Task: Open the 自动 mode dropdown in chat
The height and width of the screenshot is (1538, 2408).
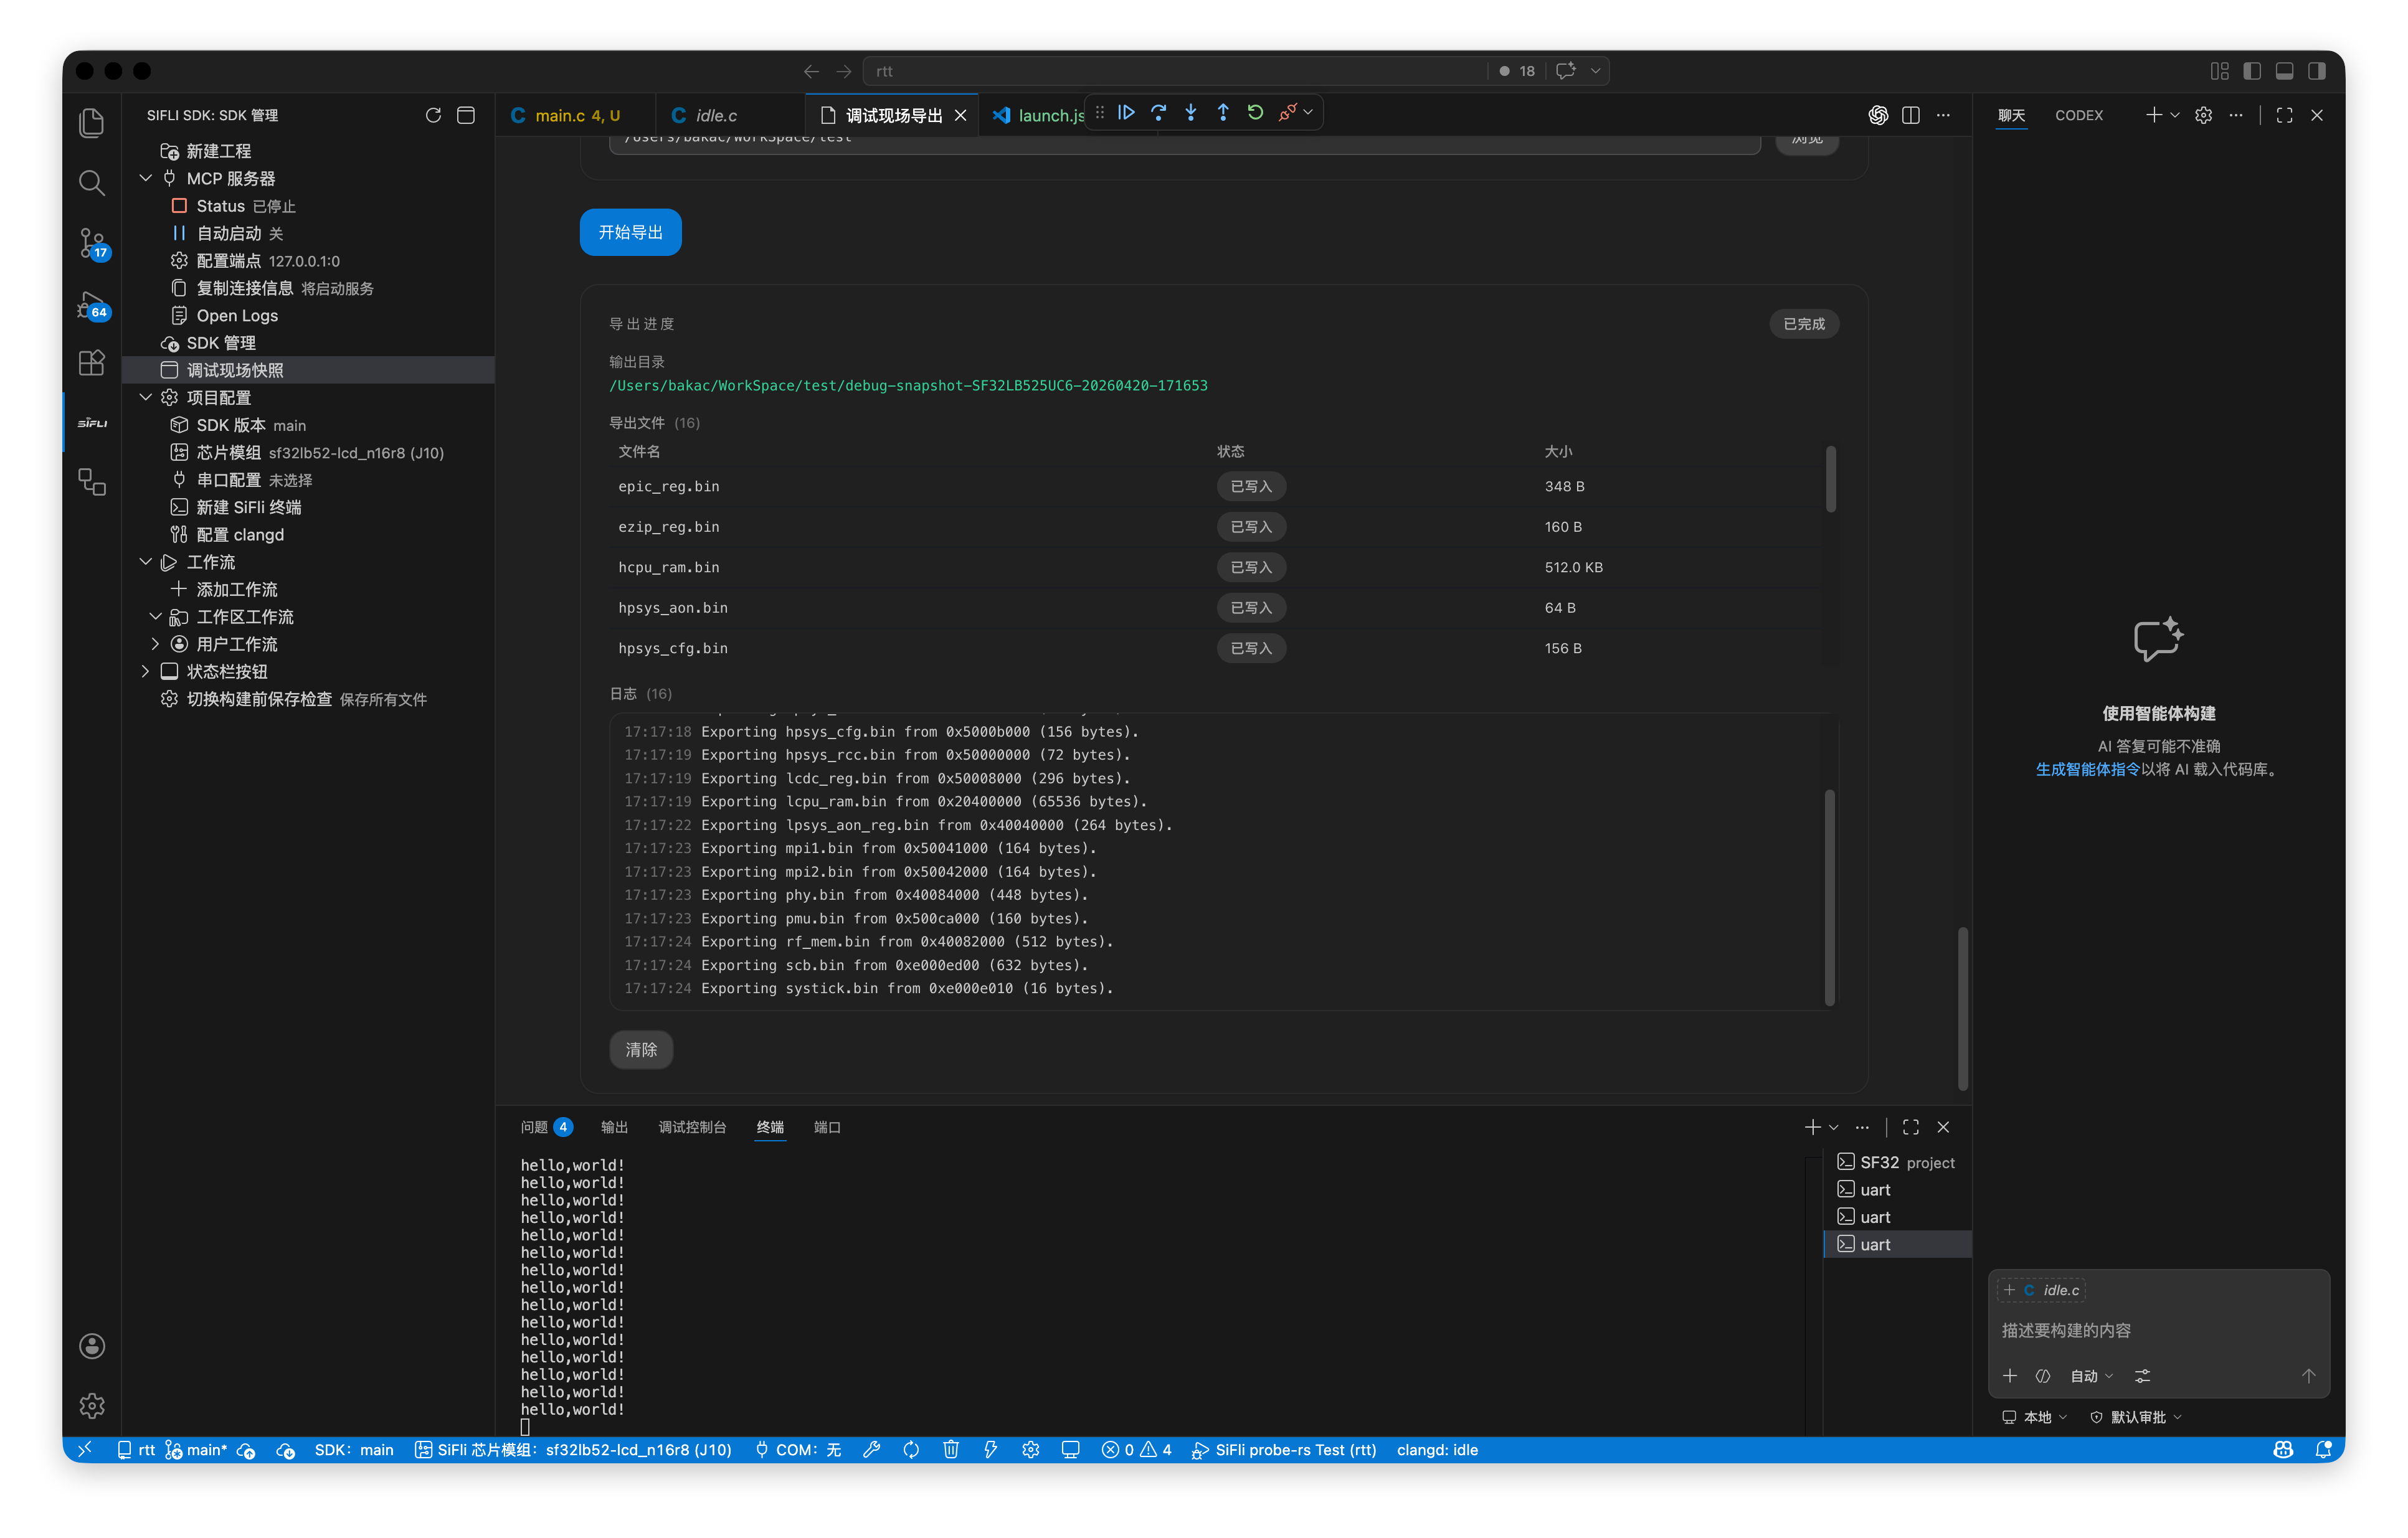Action: pyautogui.click(x=2091, y=1376)
